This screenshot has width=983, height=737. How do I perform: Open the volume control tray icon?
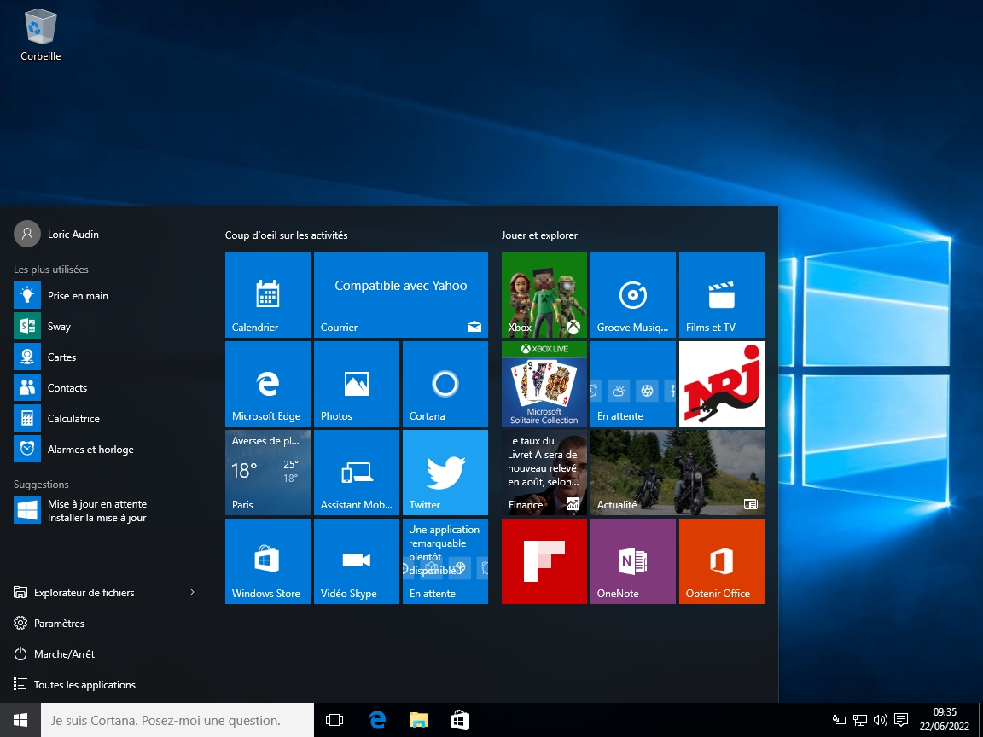tap(881, 720)
